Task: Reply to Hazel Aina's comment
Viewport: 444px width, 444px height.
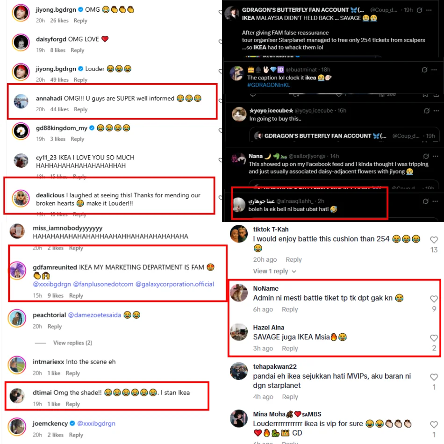Action: click(290, 348)
